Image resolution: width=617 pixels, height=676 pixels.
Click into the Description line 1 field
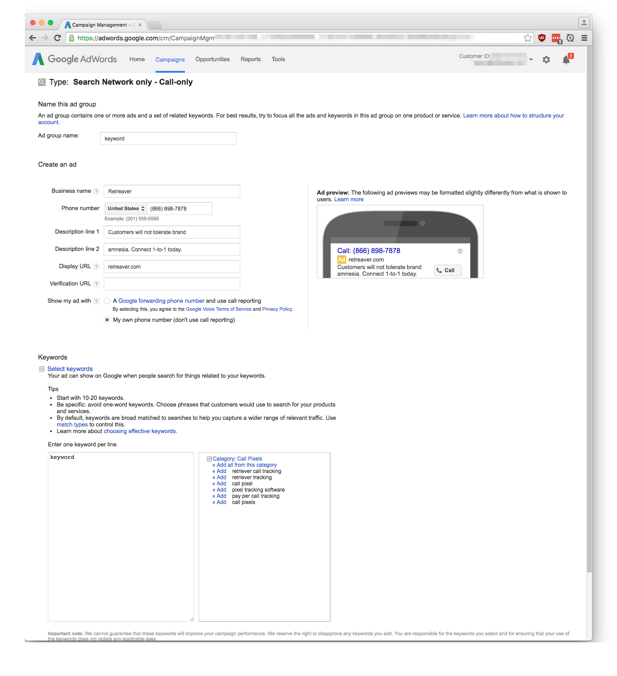(172, 232)
